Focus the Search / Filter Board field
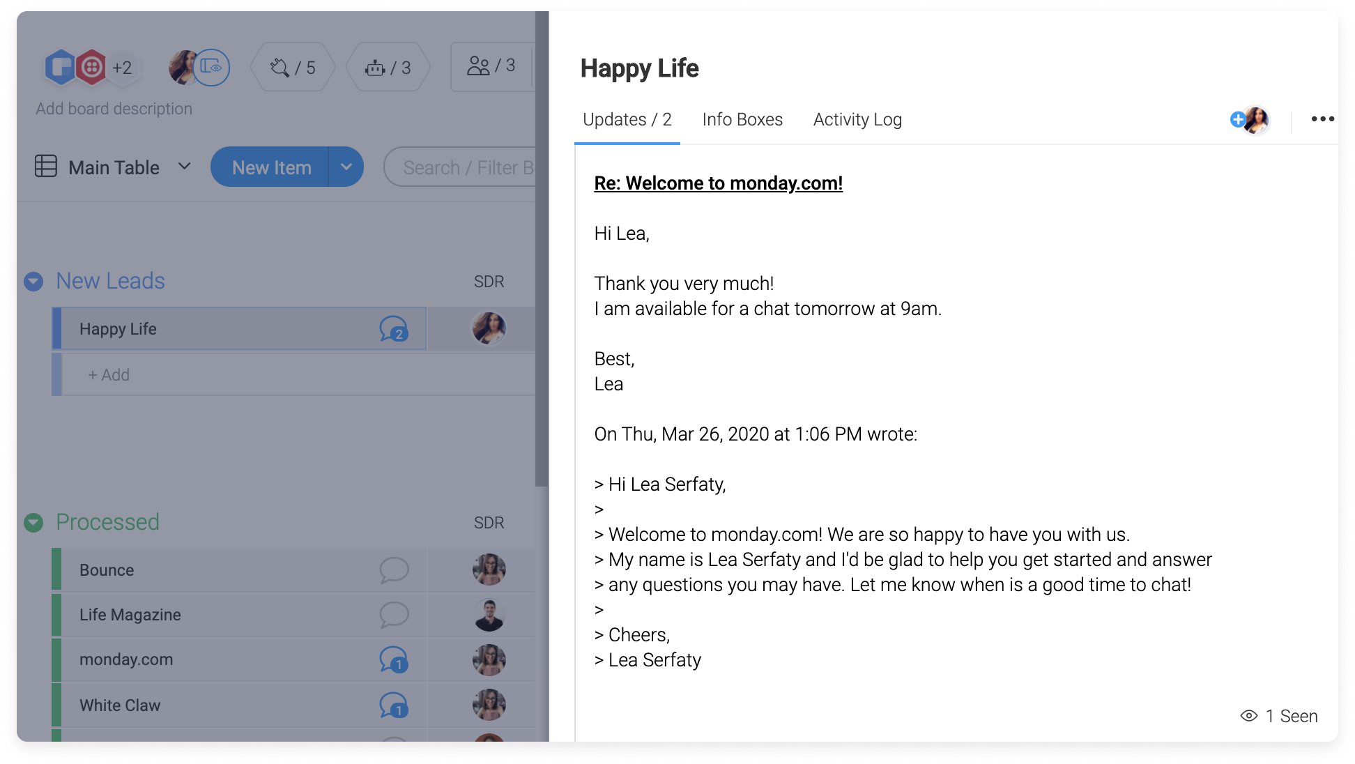The width and height of the screenshot is (1355, 764). [461, 167]
